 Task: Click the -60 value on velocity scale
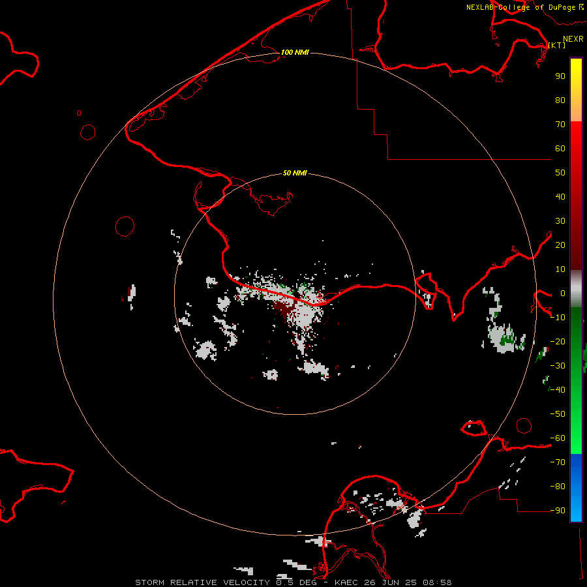point(558,438)
